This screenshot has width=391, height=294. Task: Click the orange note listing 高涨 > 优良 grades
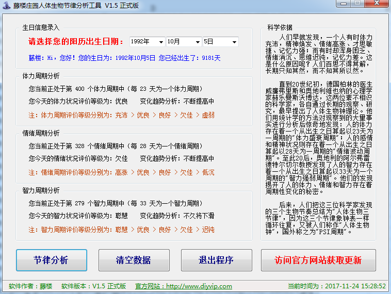[121, 172]
